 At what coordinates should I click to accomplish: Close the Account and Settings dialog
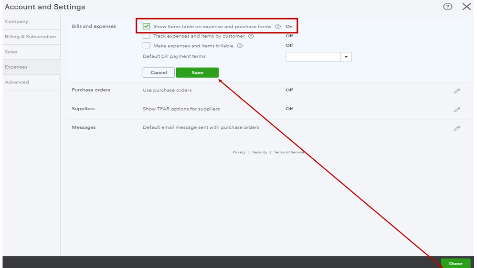pyautogui.click(x=466, y=7)
